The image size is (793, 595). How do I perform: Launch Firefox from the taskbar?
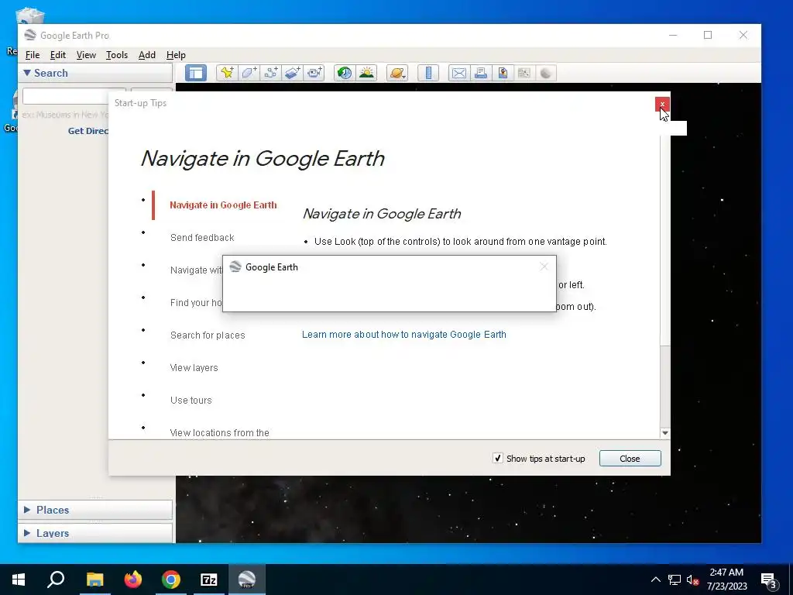(133, 580)
